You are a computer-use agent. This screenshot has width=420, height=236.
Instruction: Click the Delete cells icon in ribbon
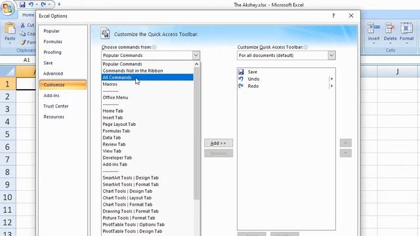pyautogui.click(x=390, y=28)
